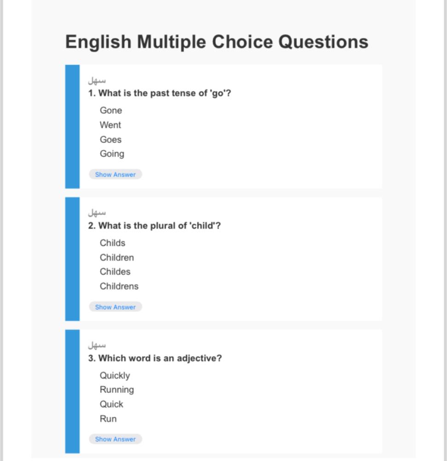Click the question 'What is the past tense of go'
Screen dimensions: 447x461
click(160, 93)
